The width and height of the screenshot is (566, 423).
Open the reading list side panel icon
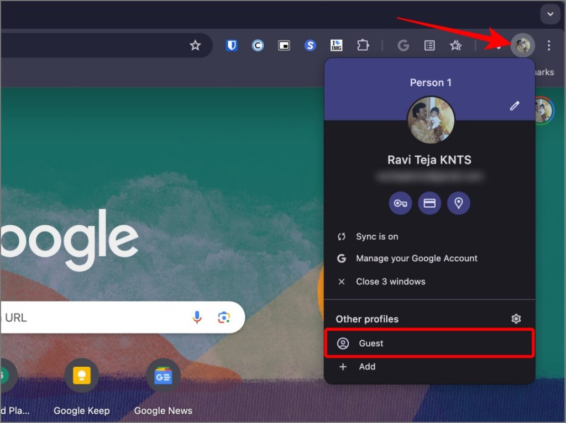(x=429, y=45)
